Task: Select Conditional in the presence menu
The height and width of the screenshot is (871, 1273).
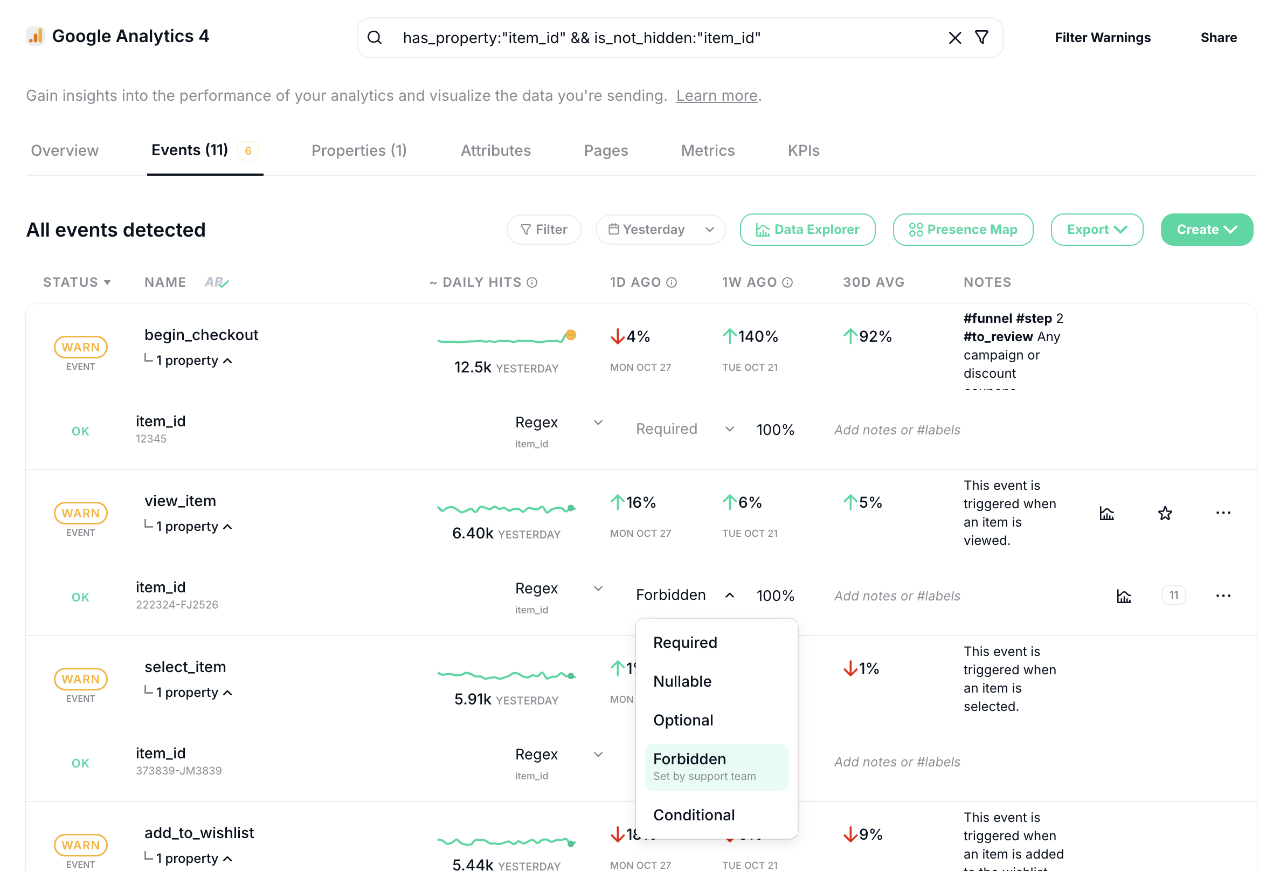Action: (694, 814)
